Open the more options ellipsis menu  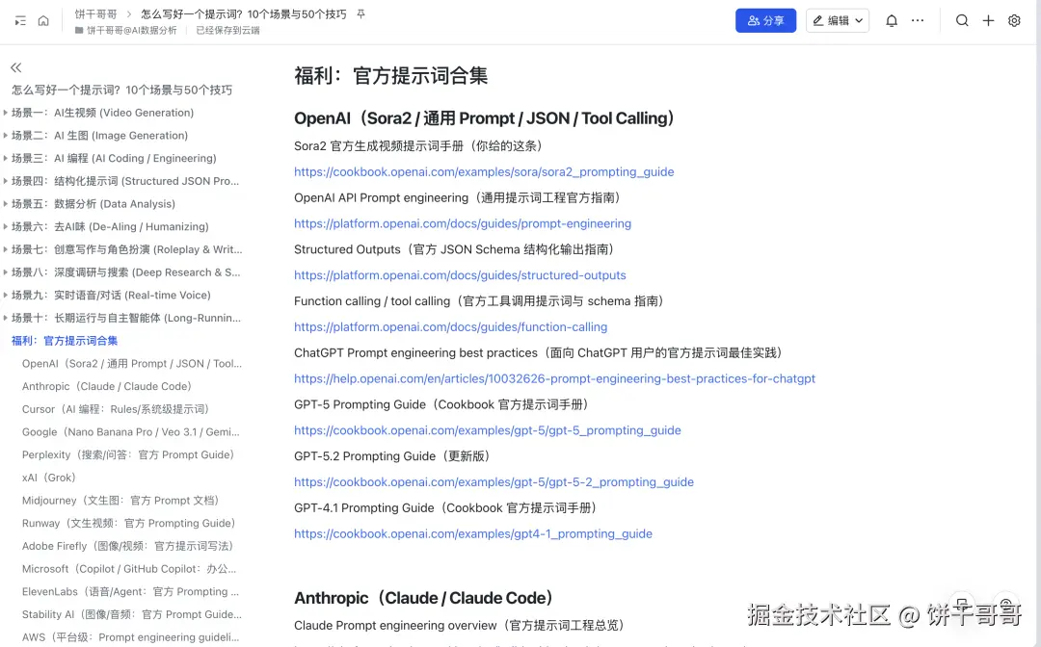[x=918, y=20]
